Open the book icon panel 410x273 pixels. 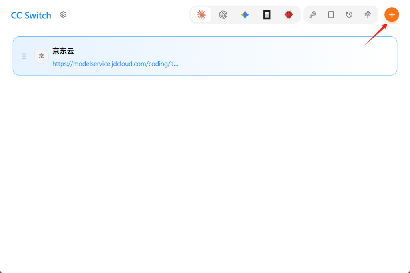coord(331,15)
